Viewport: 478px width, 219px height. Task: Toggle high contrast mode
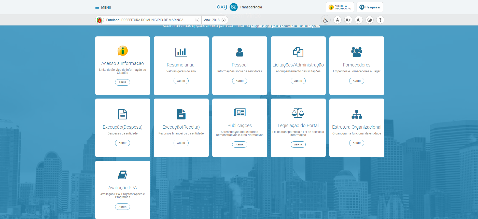click(x=370, y=20)
